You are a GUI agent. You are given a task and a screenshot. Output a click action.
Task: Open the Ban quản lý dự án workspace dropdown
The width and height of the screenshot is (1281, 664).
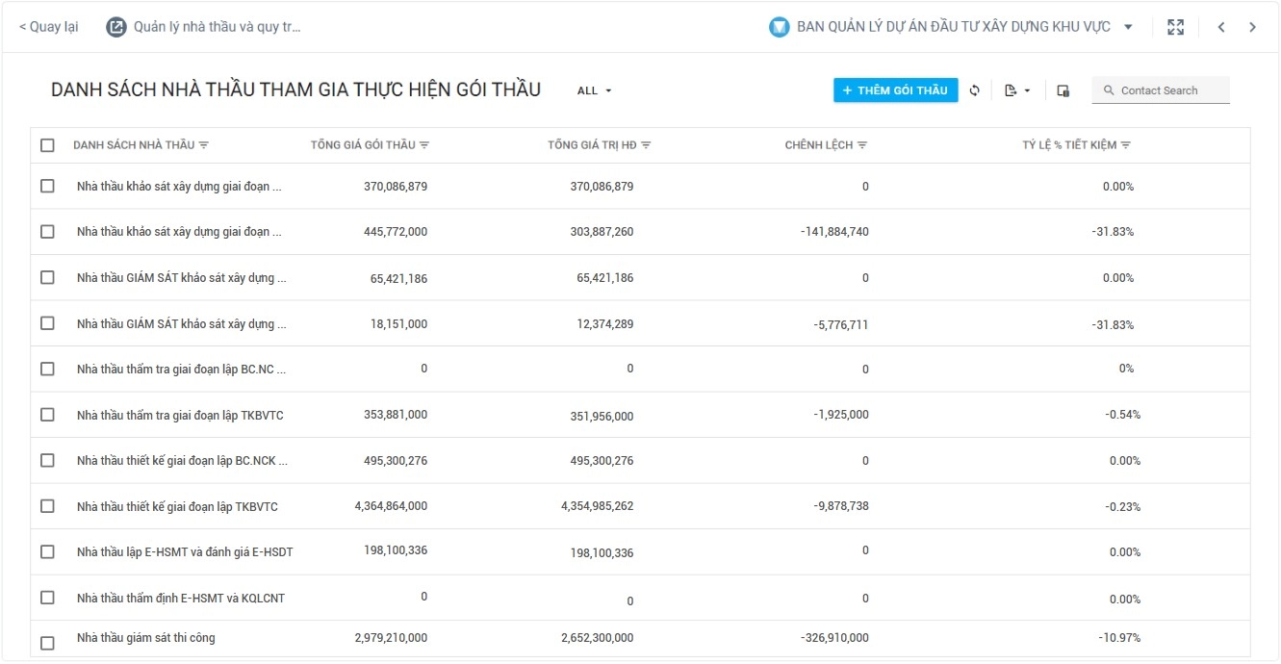[1128, 27]
